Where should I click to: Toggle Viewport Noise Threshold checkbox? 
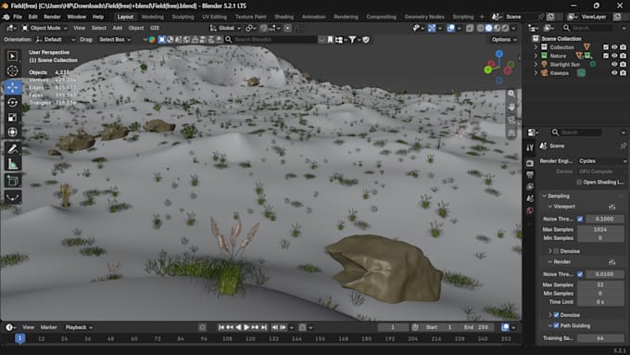point(580,219)
